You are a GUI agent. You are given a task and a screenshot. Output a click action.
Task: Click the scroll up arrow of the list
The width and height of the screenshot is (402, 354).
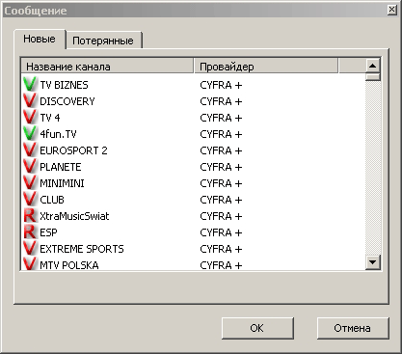(373, 66)
